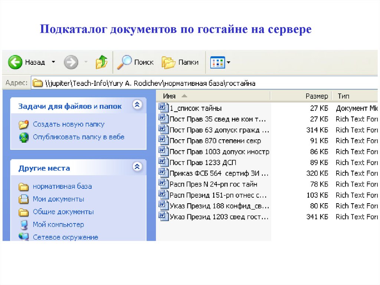
Task: Open нормативная база link
Action: pos(62,187)
